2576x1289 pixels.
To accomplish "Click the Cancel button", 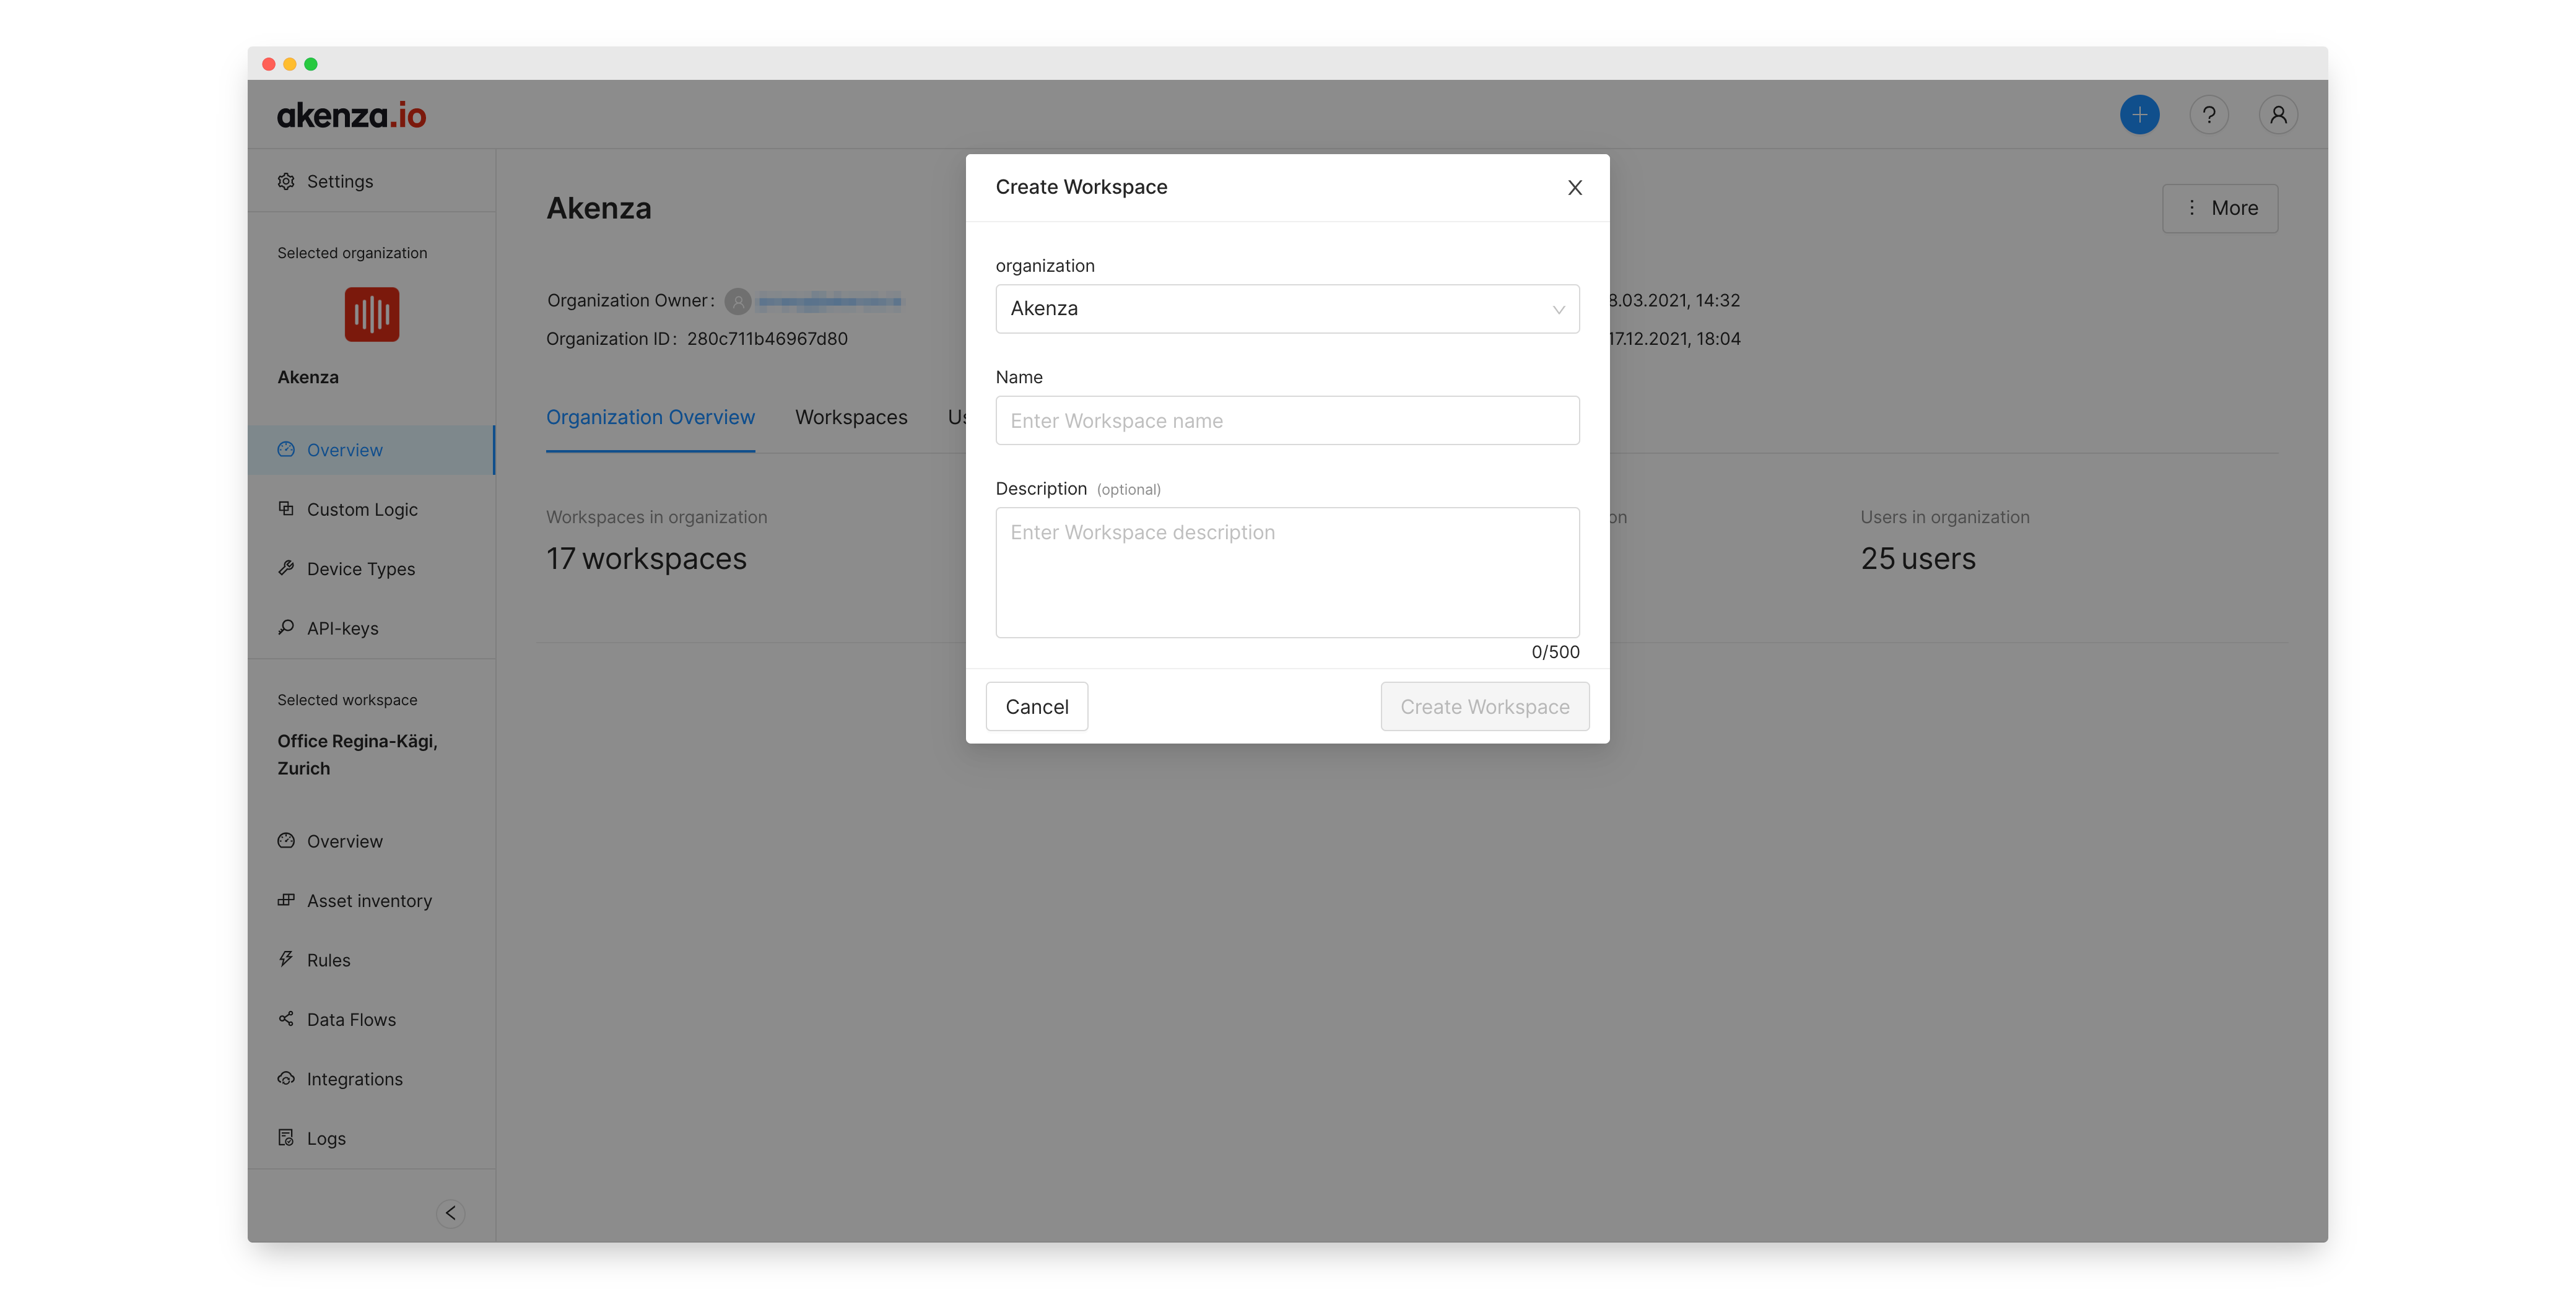I will pyautogui.click(x=1037, y=706).
